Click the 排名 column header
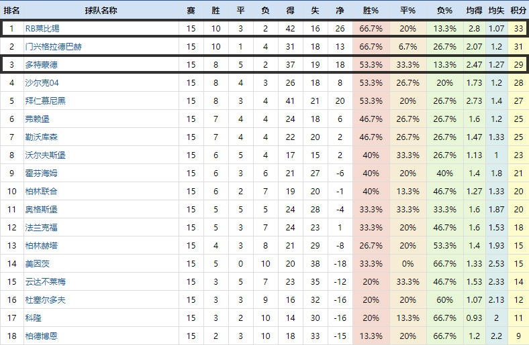The width and height of the screenshot is (529, 345). 12,11
